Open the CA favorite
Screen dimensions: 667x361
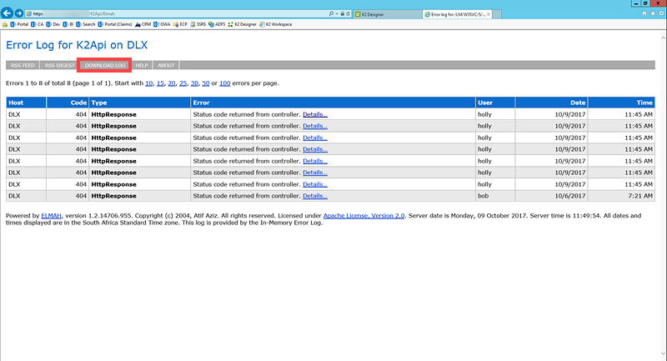[37, 24]
